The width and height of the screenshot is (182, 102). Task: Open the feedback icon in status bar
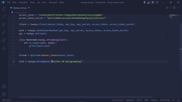(x=173, y=100)
